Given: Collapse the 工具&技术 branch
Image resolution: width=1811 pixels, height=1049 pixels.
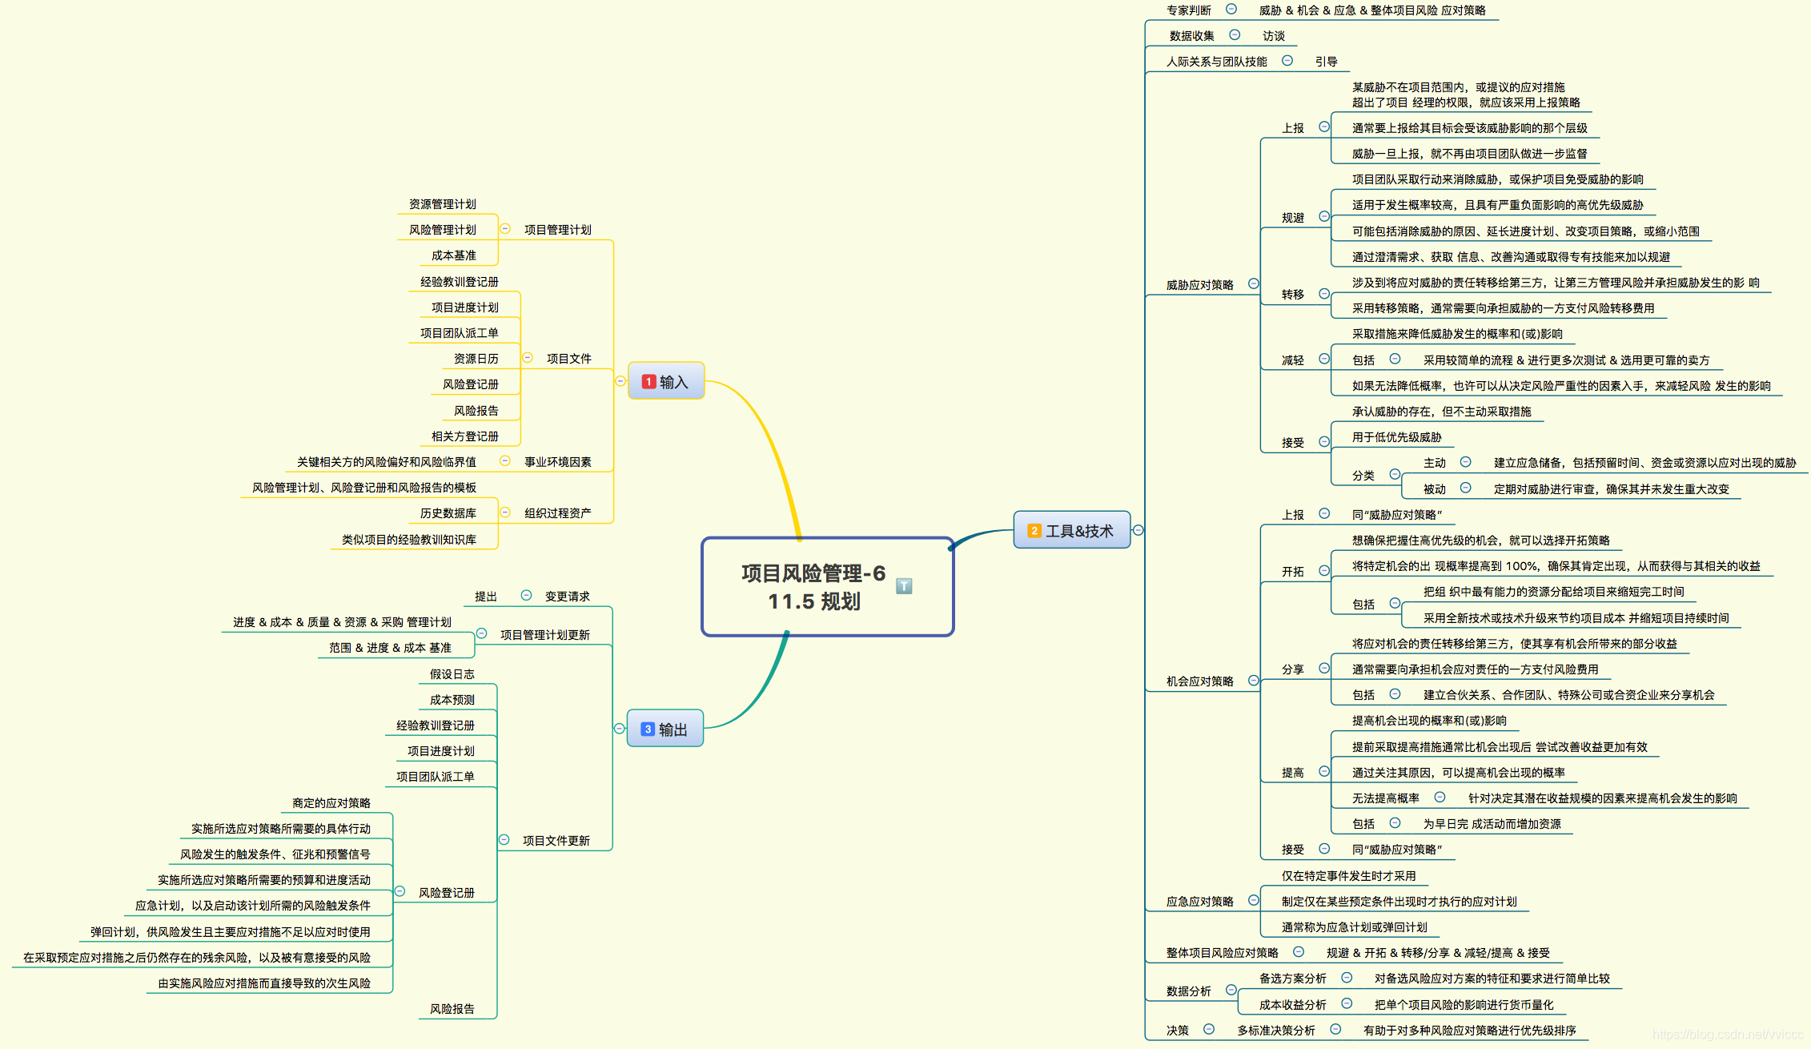Looking at the screenshot, I should [1138, 530].
